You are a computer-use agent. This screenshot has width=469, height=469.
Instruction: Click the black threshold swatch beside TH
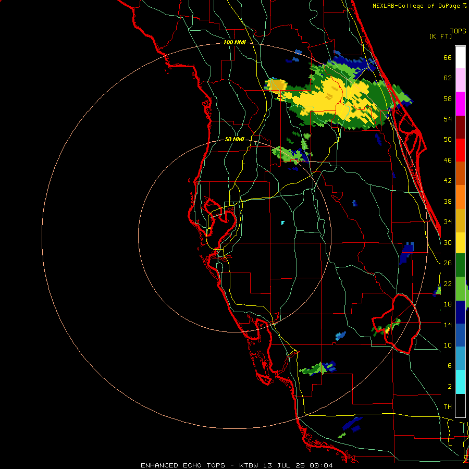click(460, 405)
